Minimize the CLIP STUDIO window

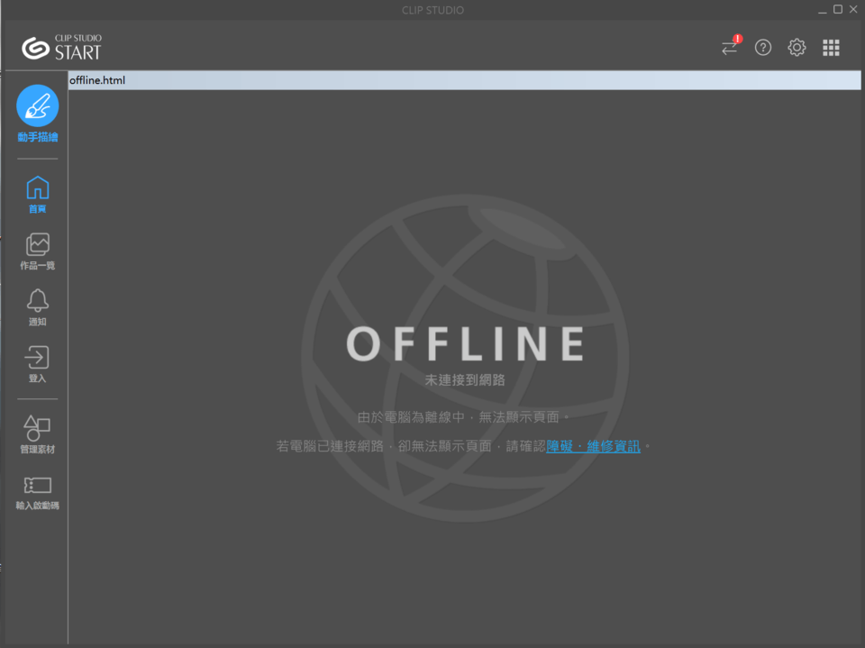(823, 9)
